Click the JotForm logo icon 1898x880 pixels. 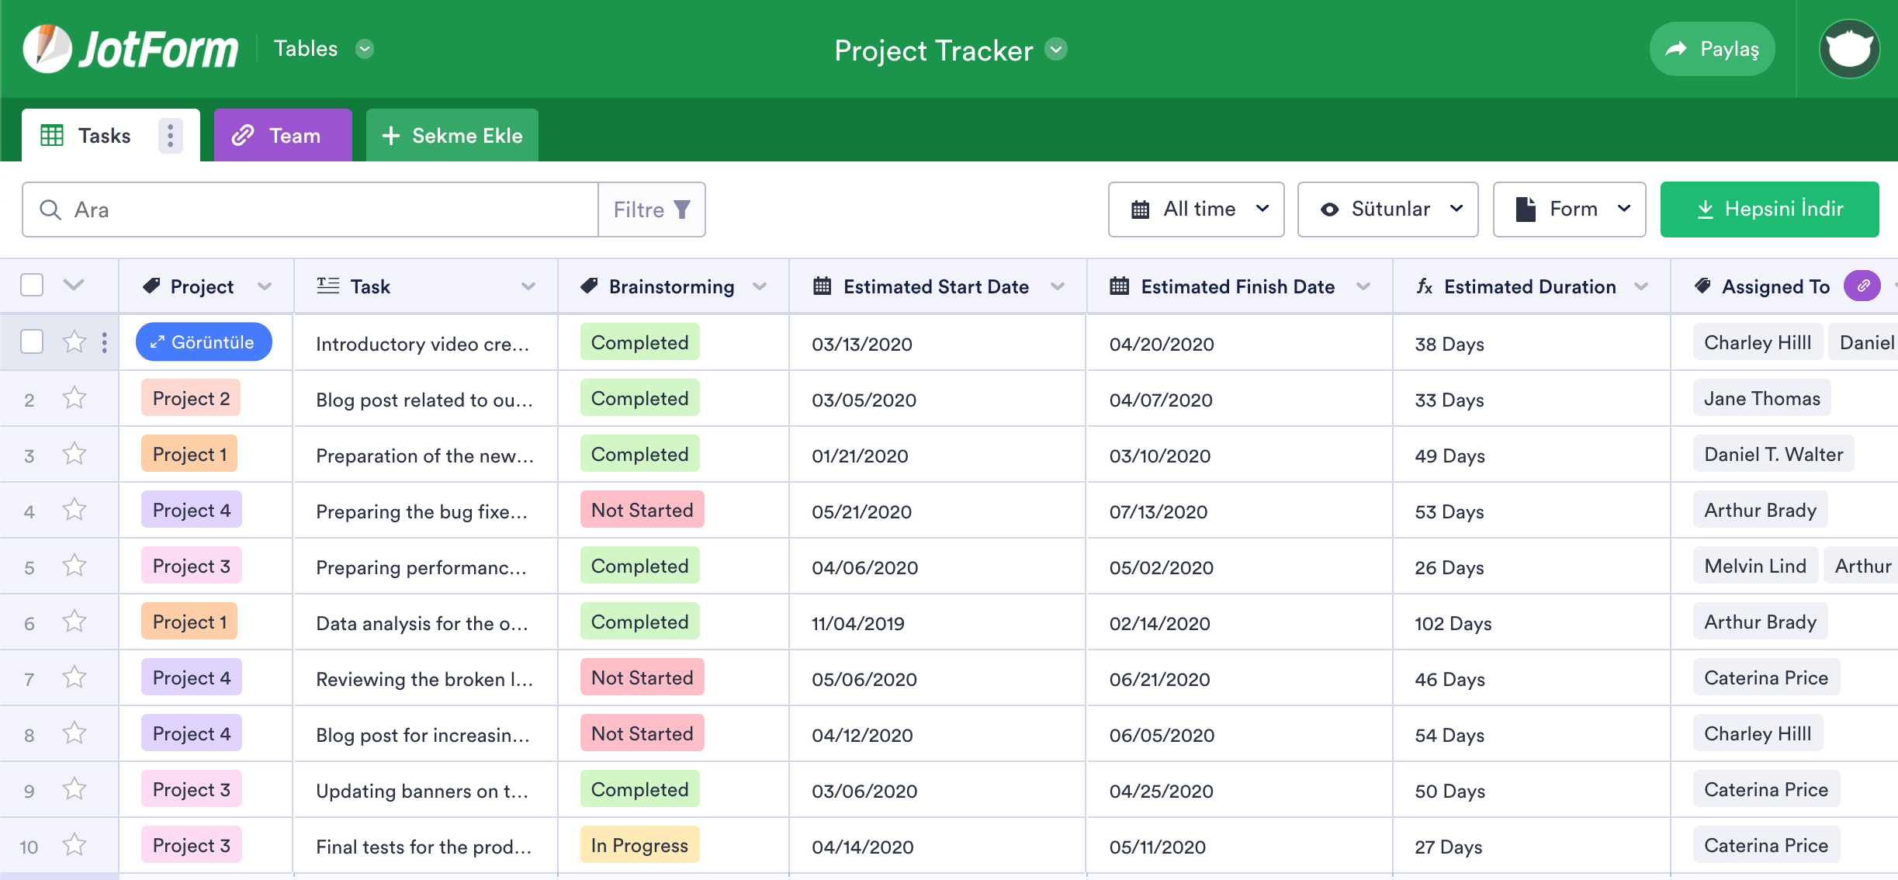point(47,49)
